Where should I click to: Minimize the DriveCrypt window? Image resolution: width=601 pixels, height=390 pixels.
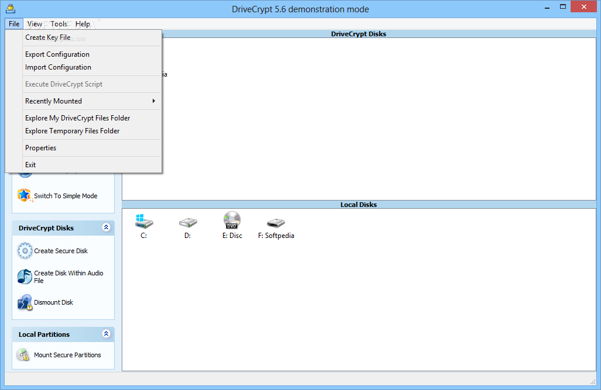[x=547, y=7]
